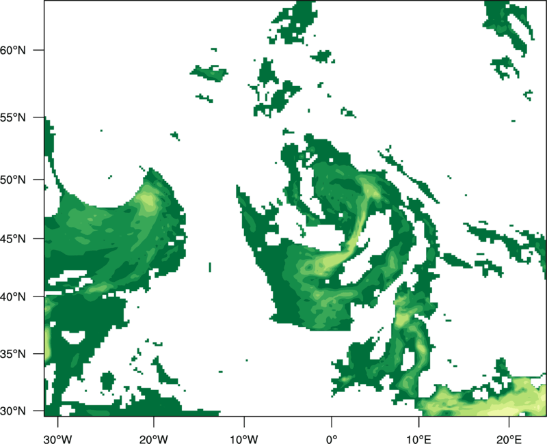
Task: Click the 20°W longitude label
Action: point(154,439)
